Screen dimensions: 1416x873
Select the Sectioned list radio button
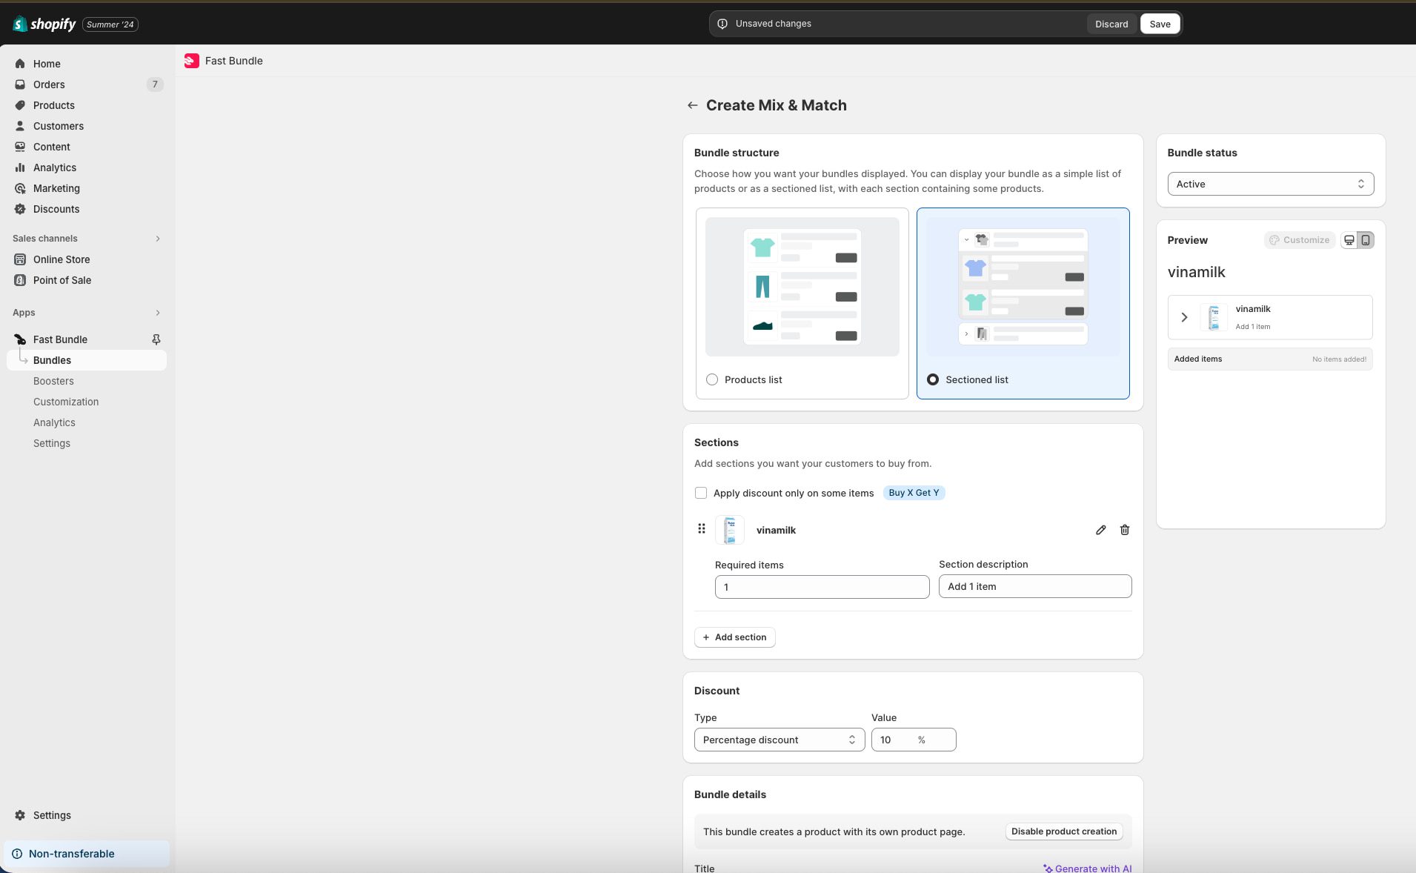click(x=933, y=379)
